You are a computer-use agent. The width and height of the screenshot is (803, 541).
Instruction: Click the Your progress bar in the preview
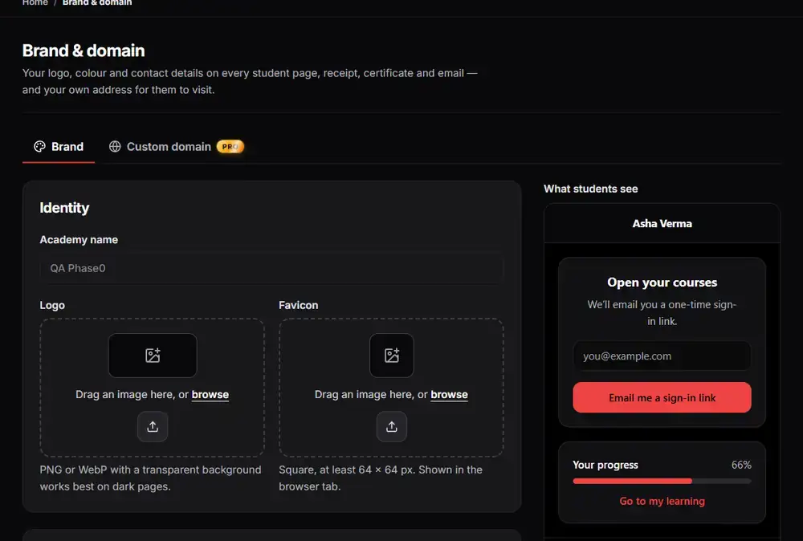click(662, 481)
